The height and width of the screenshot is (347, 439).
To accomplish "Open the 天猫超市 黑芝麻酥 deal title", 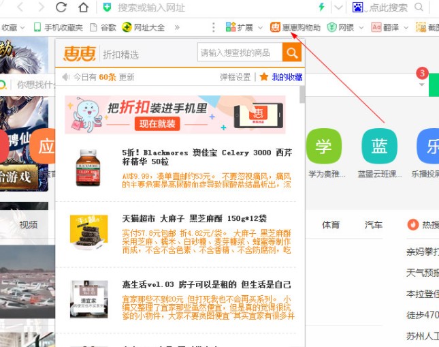I will pyautogui.click(x=194, y=219).
